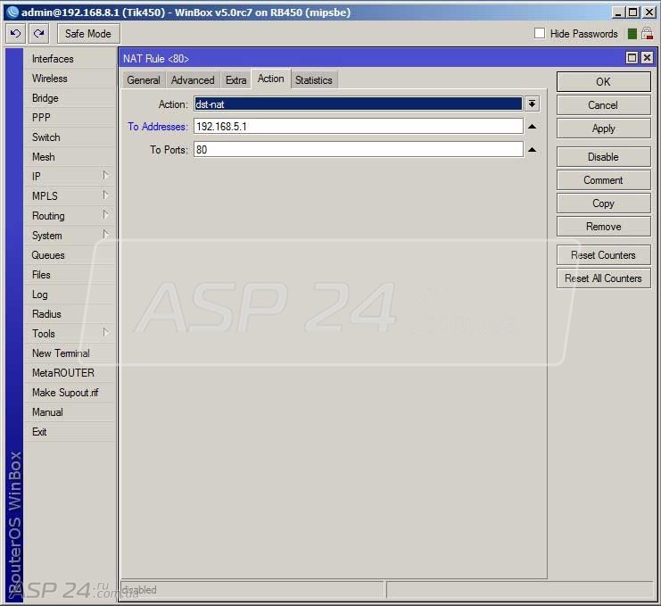Expand the Routing submenu
Viewport: 661px width, 606px height.
click(106, 215)
